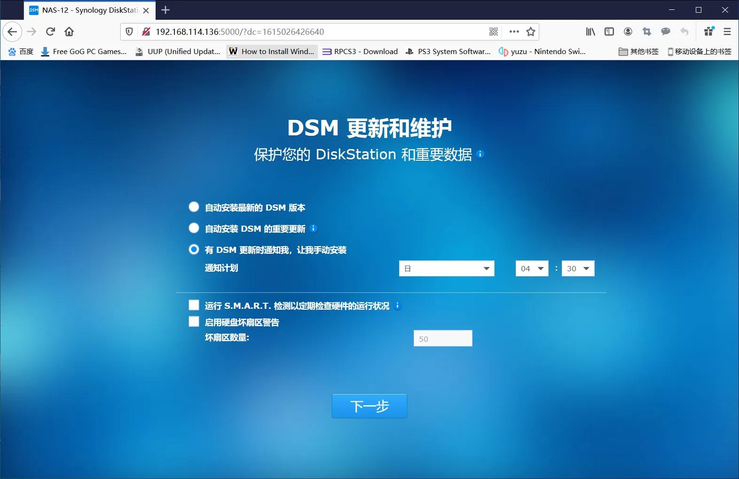Open the extensions gift icon
This screenshot has width=739, height=479.
[x=709, y=31]
